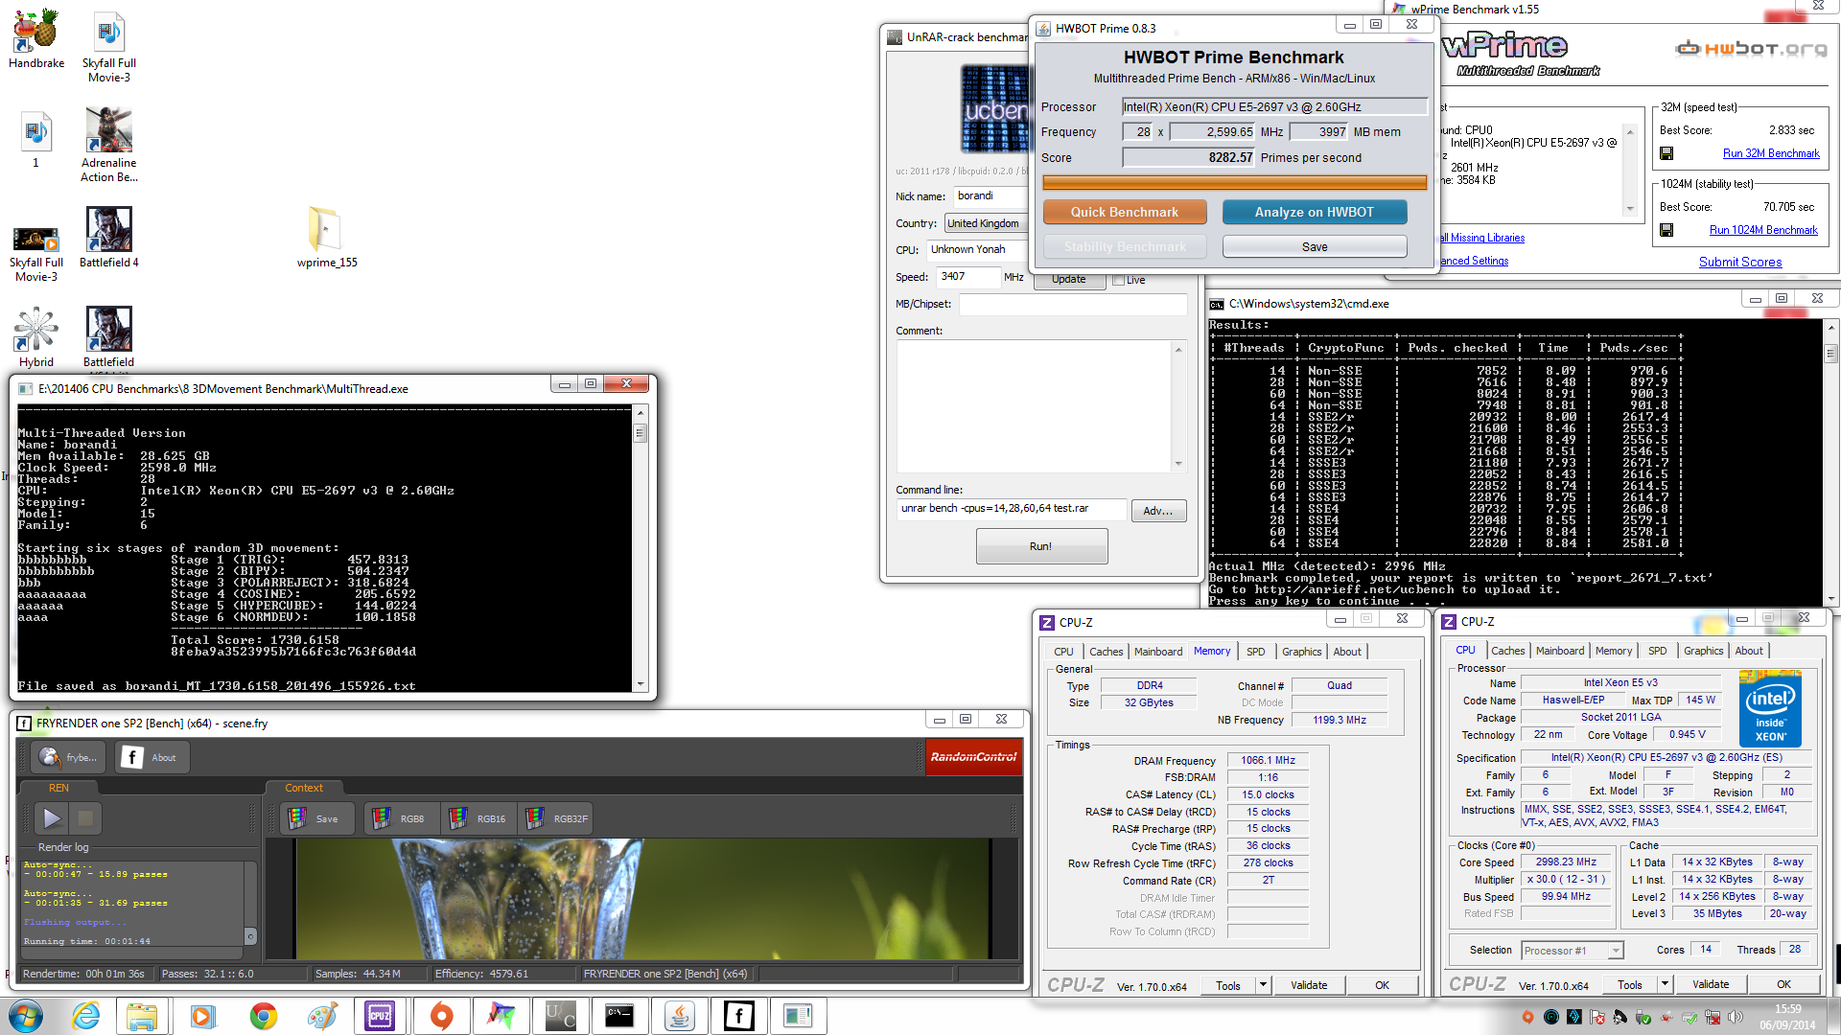Click Run 1024M Benchmark link
The image size is (1841, 1035).
(x=1763, y=230)
